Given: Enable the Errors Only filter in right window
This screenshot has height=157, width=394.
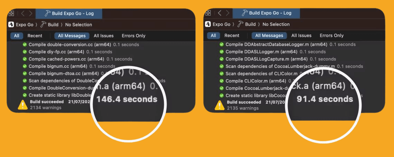Looking at the screenshot, I should 331,36.
